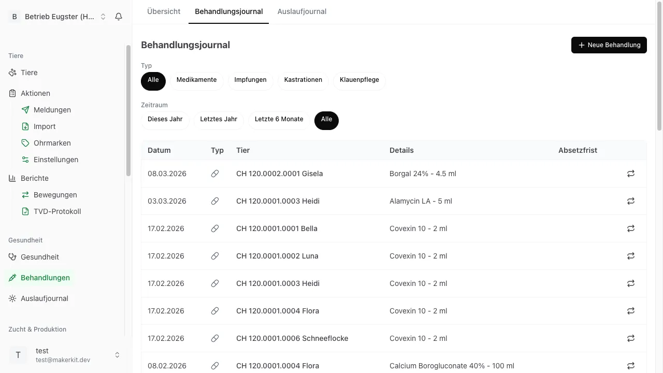This screenshot has height=373, width=663.
Task: Open Ohrmarken tag icon in sidebar
Action: [25, 143]
